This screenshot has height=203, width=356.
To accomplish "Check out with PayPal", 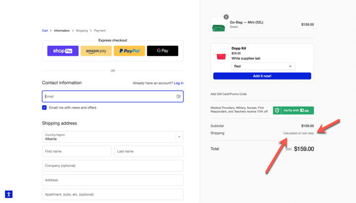I will (x=129, y=51).
